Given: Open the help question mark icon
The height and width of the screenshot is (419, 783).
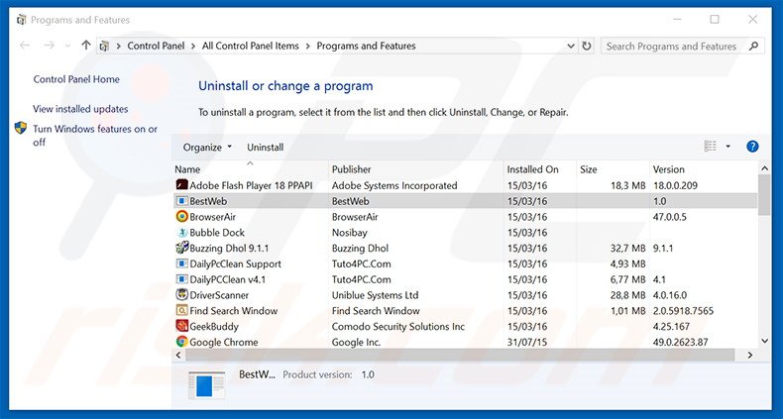Looking at the screenshot, I should point(752,147).
